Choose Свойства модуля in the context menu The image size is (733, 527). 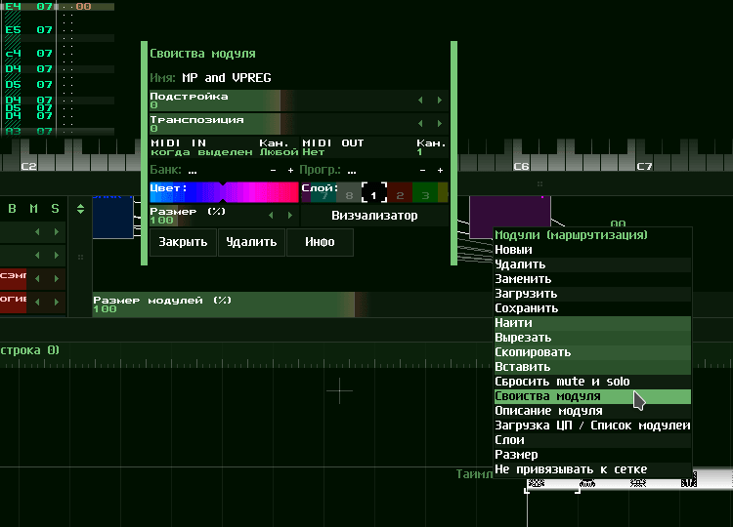593,396
